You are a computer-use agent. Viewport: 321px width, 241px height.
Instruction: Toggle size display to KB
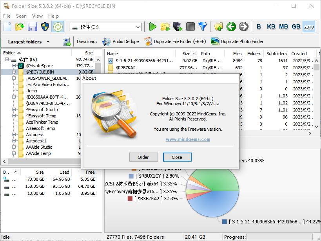tap(271, 27)
